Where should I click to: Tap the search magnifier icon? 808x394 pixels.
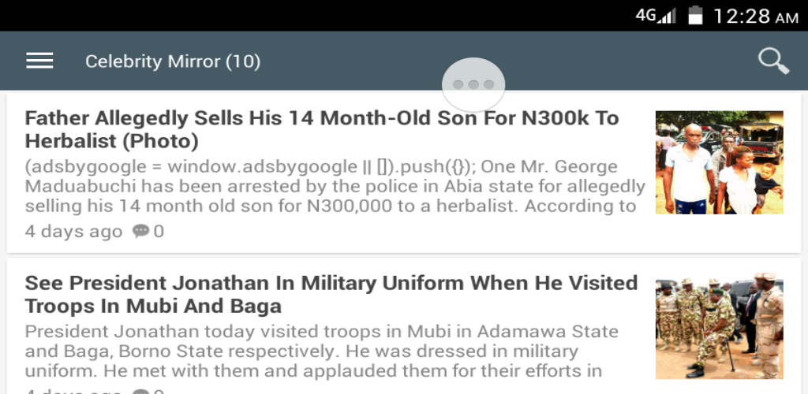pyautogui.click(x=773, y=61)
